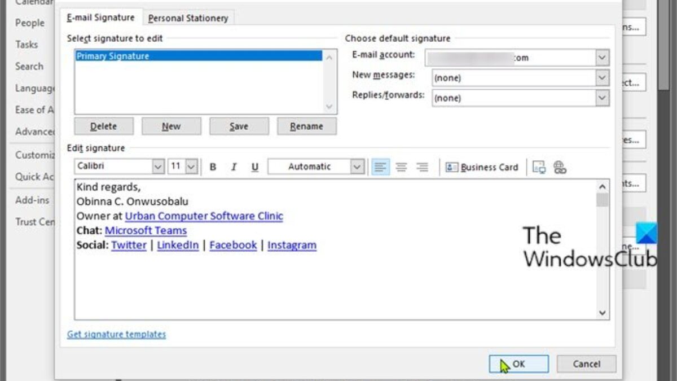
Task: Open Trust Center category in Options window
Action: (x=34, y=222)
